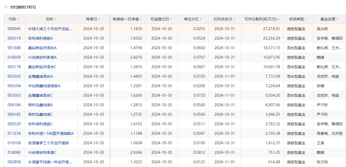The image size is (346, 167).
Task: Sort by 红利发放日 sort icon
Action: point(234,19)
